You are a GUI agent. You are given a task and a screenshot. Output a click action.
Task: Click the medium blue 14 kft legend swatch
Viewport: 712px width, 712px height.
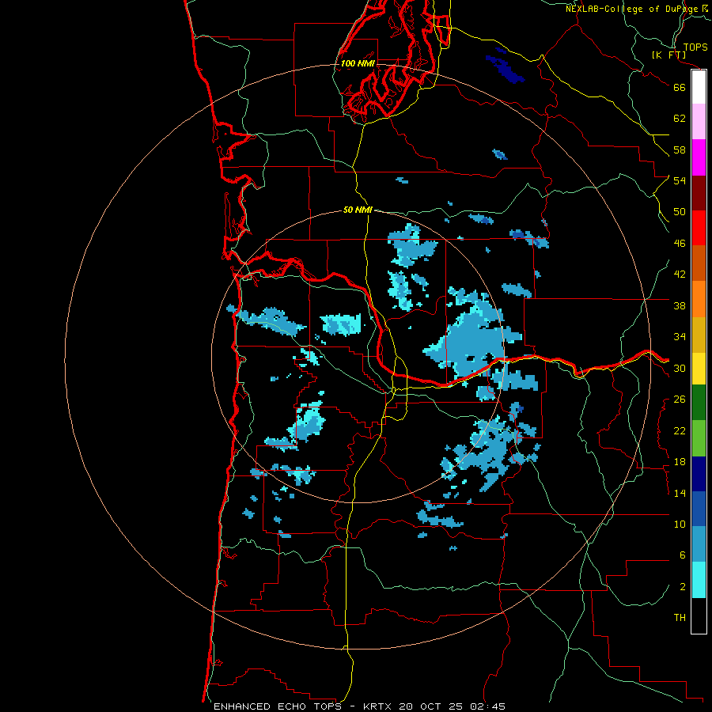[x=699, y=509]
